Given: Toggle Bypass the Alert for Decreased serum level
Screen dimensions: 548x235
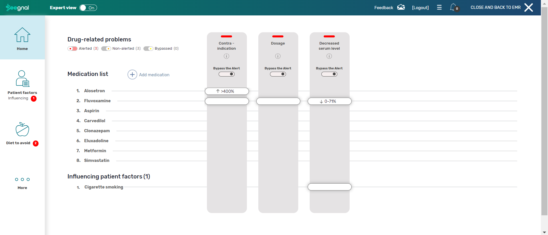Looking at the screenshot, I should point(329,74).
